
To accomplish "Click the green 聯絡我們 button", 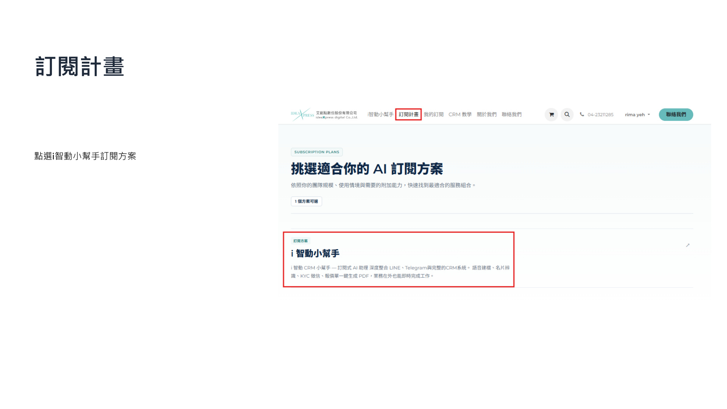I will pyautogui.click(x=676, y=114).
